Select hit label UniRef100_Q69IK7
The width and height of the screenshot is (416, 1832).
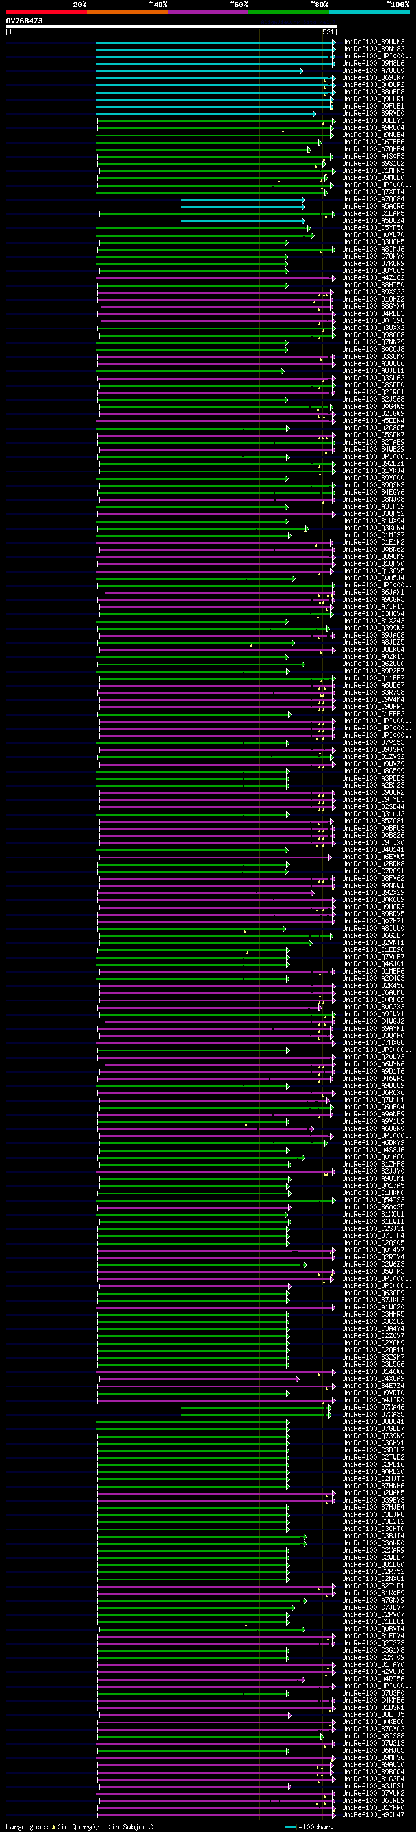(x=373, y=77)
